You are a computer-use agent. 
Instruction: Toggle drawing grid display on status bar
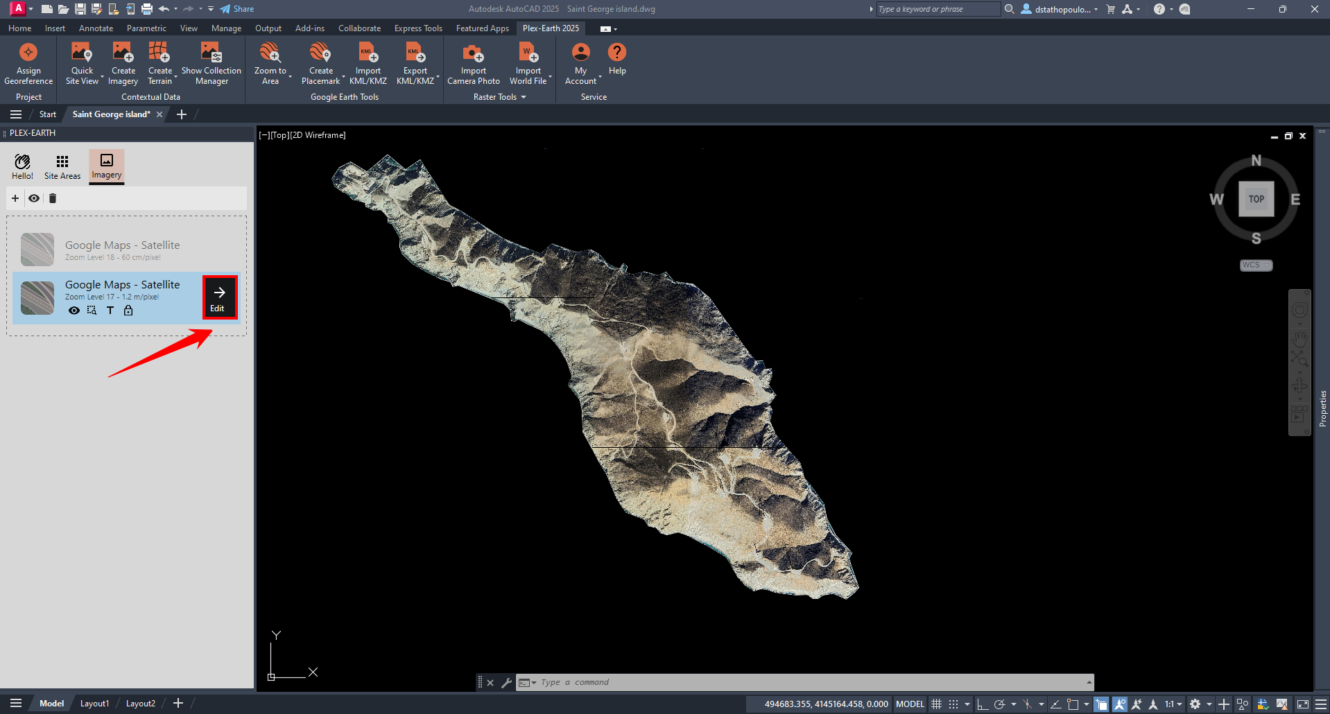(936, 704)
